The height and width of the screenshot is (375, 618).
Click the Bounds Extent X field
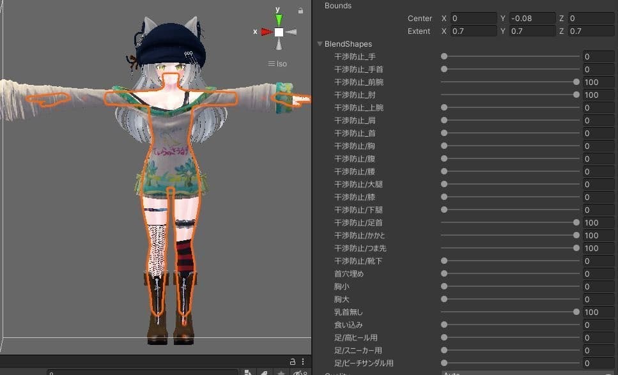point(473,31)
